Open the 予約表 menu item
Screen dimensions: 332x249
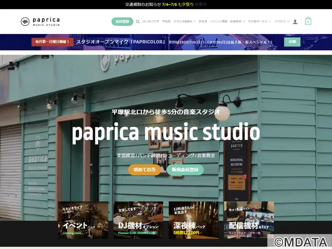[166, 22]
